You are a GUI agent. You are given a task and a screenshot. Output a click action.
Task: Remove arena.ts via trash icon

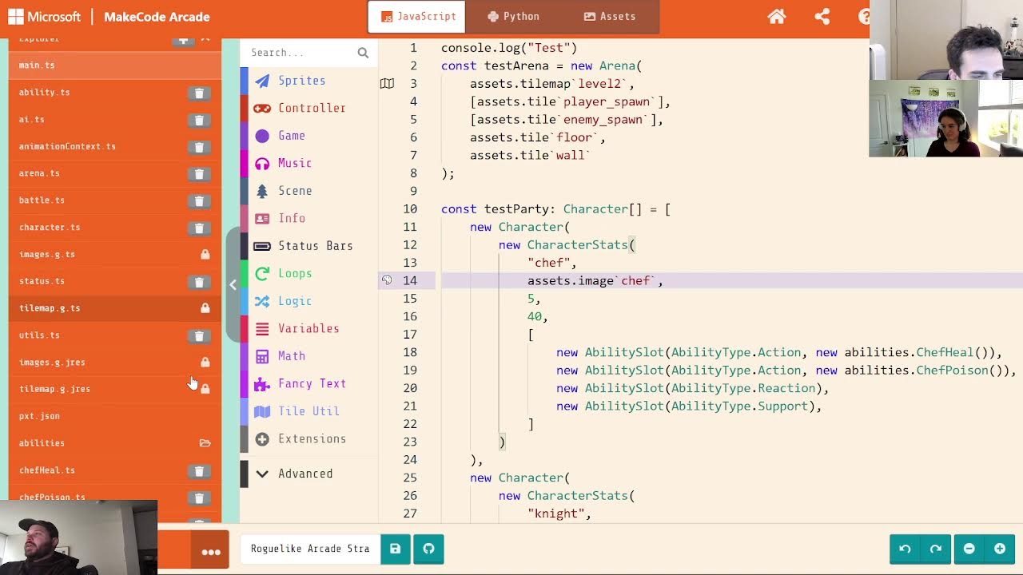click(x=199, y=174)
